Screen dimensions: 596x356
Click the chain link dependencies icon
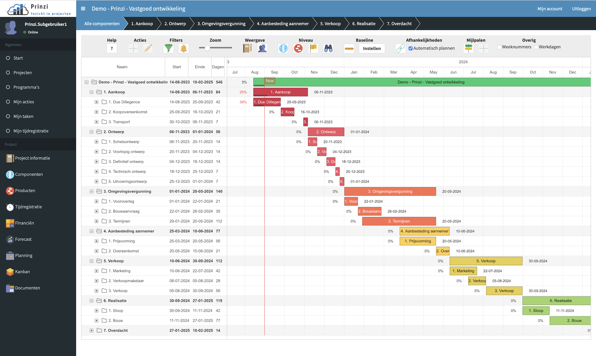400,48
